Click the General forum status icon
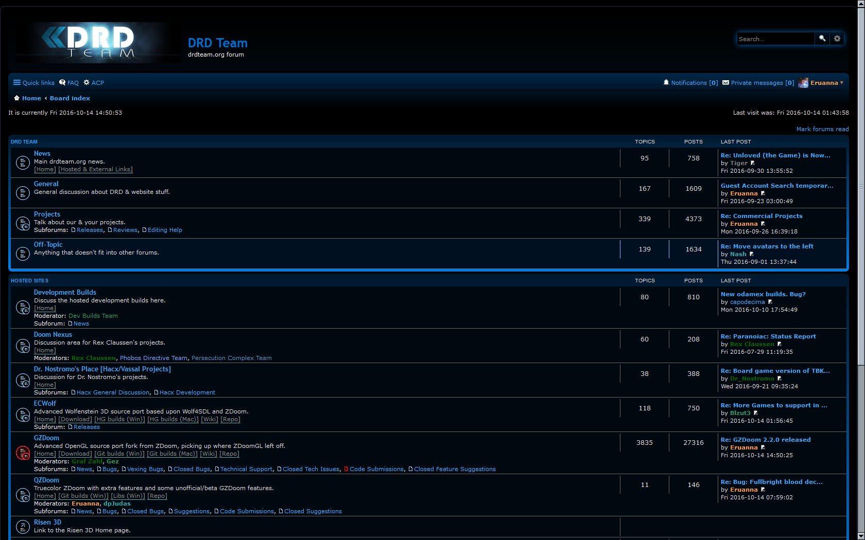865x540 pixels. pyautogui.click(x=23, y=193)
